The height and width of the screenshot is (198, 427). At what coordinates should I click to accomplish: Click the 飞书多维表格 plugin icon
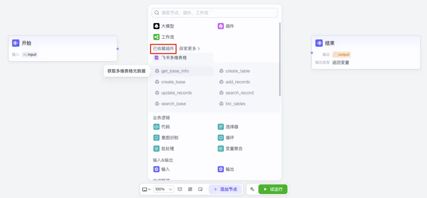pos(156,58)
